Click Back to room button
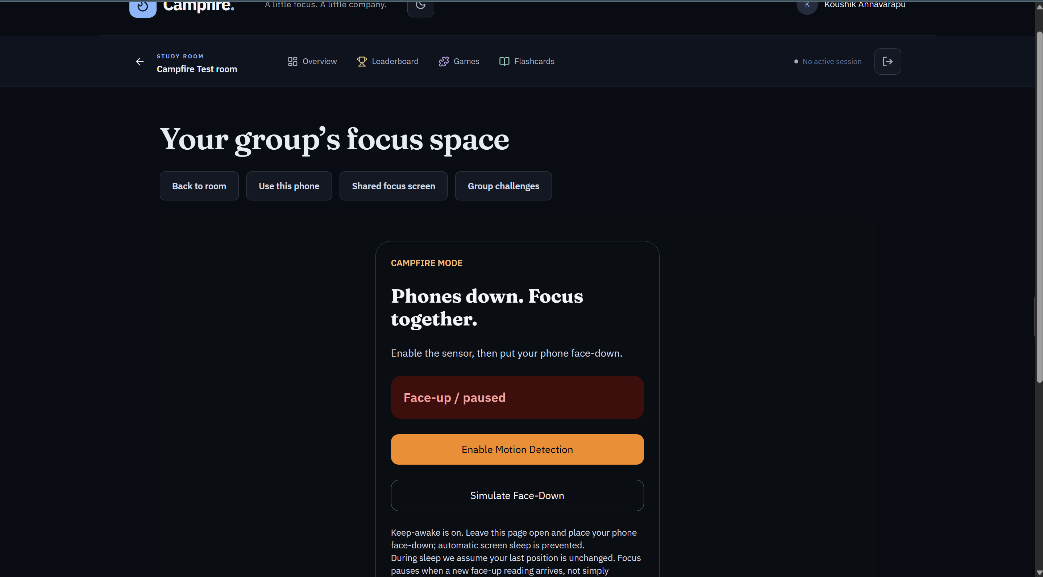Screen dimensions: 1043x577 point(199,186)
